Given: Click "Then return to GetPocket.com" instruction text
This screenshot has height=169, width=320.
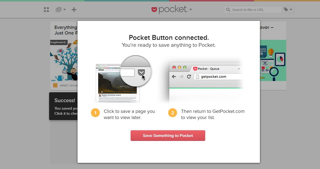Looking at the screenshot, I should click(213, 112).
